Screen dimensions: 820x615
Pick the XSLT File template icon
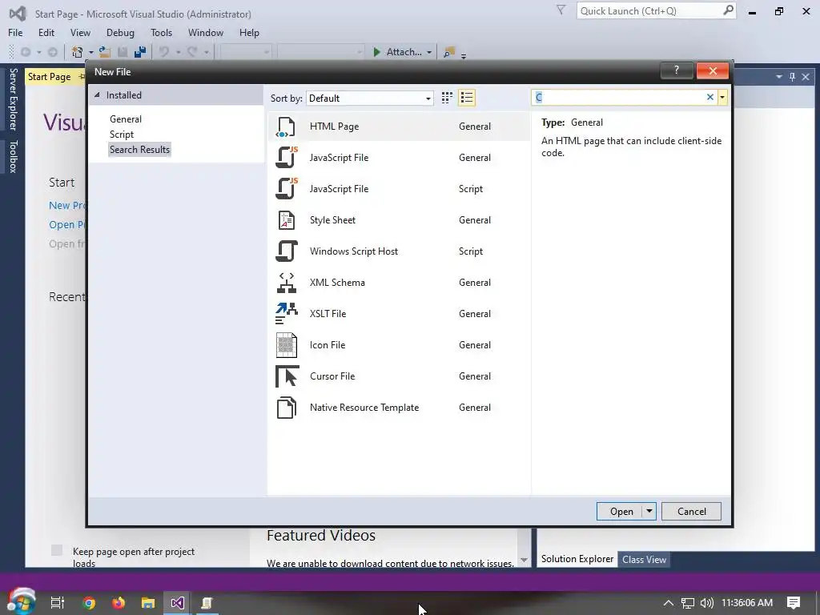[286, 313]
